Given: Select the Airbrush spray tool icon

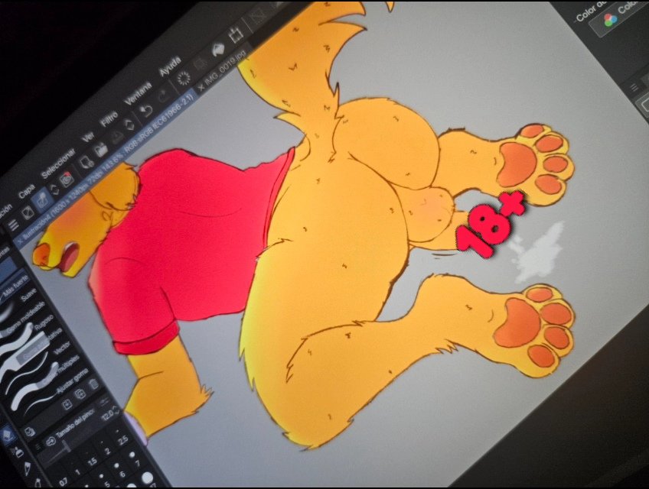Looking at the screenshot, I should click(x=18, y=452).
